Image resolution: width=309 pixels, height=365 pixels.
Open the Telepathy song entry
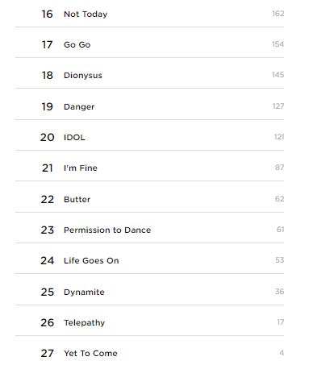click(84, 323)
